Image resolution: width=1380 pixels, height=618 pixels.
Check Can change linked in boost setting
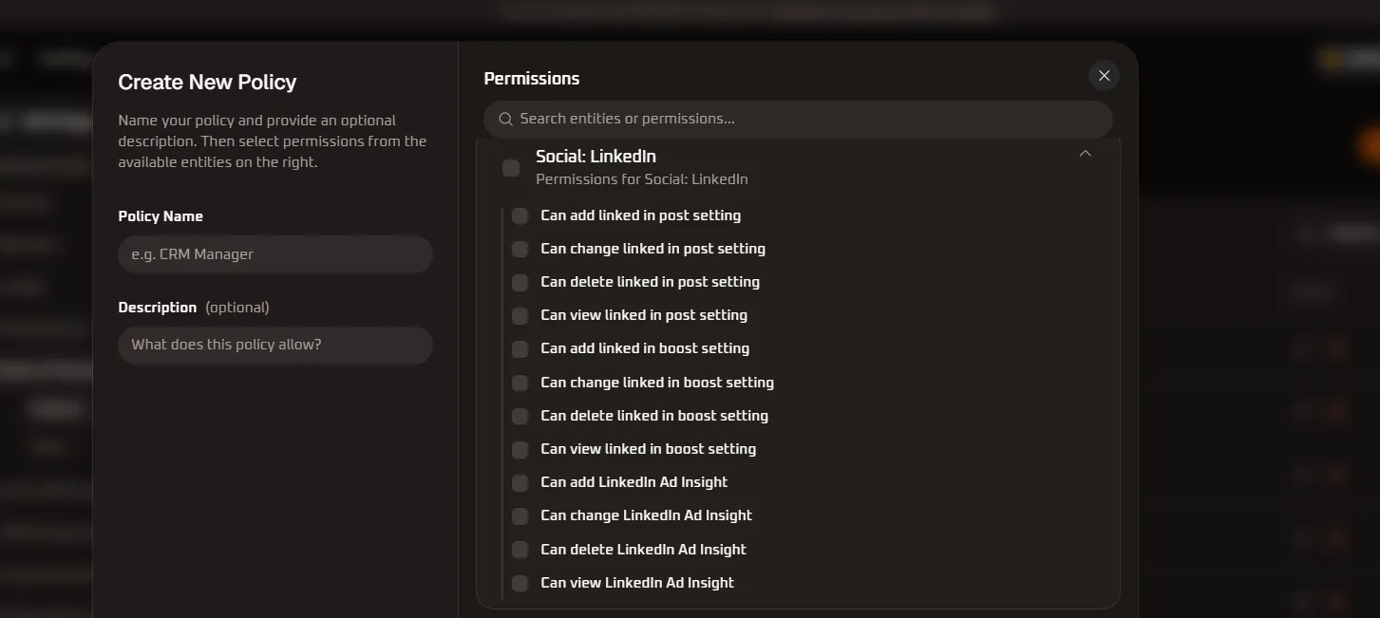(520, 383)
